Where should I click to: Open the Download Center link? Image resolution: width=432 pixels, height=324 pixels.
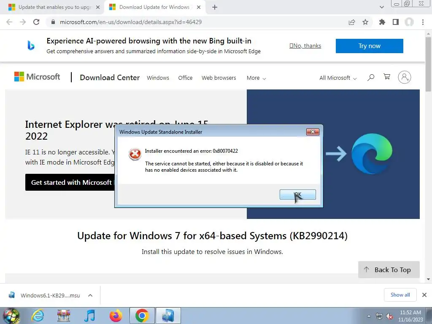point(110,78)
